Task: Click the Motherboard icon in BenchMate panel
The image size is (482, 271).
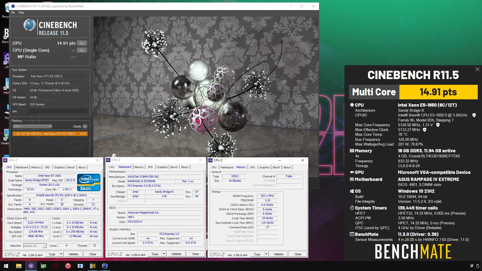Action: point(352,179)
